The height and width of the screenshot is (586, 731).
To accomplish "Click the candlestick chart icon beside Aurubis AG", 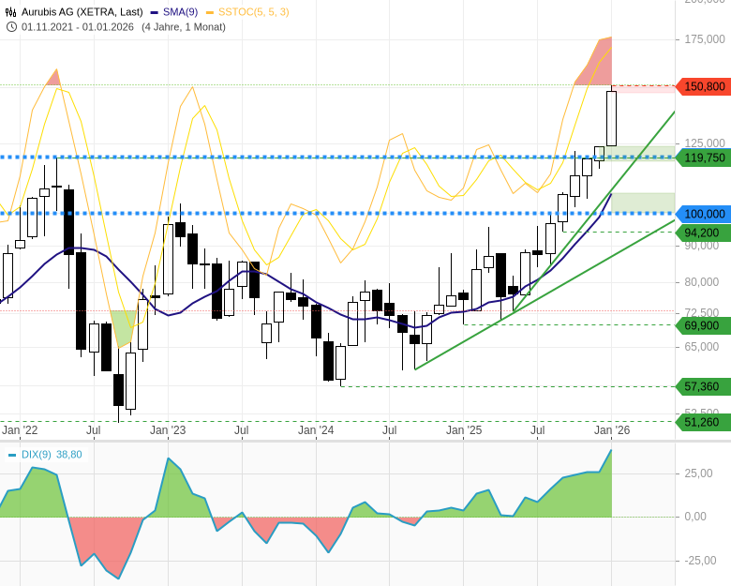I will tap(11, 12).
